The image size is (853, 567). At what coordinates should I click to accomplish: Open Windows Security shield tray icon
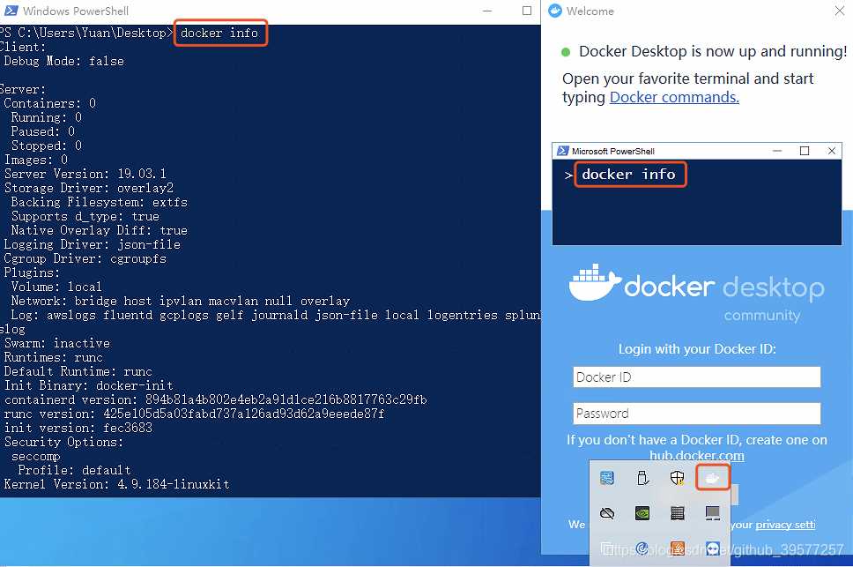click(x=677, y=478)
